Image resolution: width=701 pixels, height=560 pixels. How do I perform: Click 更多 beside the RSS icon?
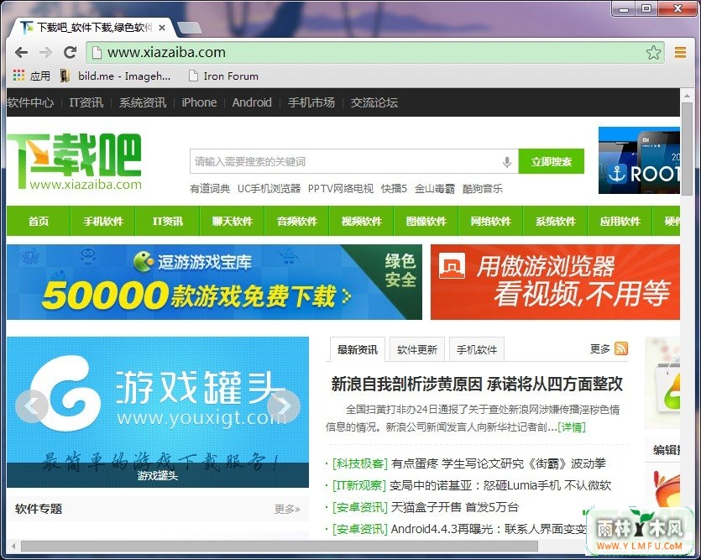(600, 348)
